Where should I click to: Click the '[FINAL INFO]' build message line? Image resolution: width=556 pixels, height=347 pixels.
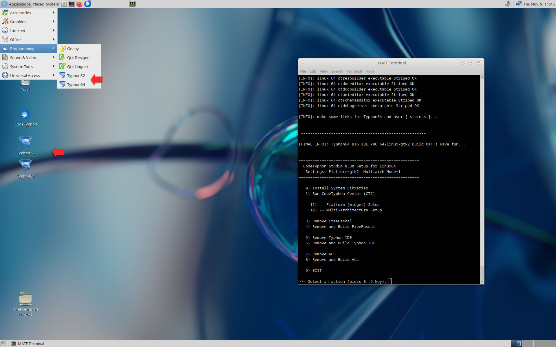[x=382, y=144]
